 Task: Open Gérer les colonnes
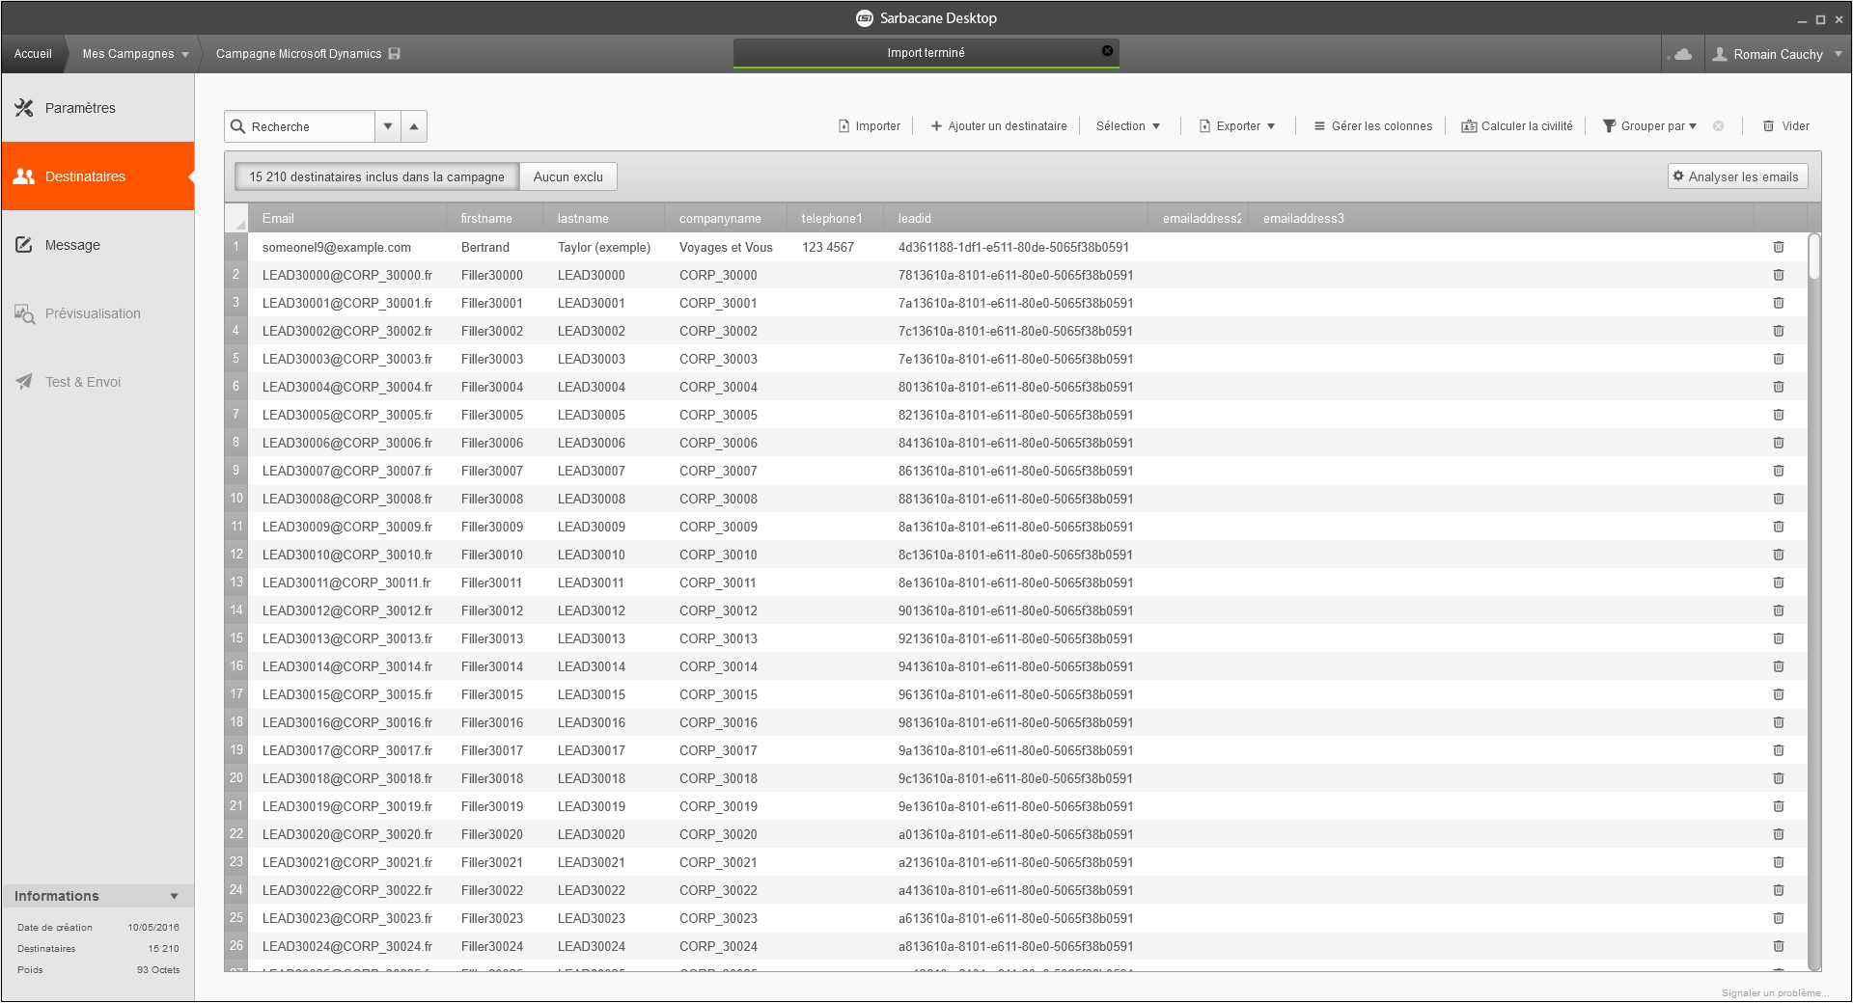tap(1372, 126)
